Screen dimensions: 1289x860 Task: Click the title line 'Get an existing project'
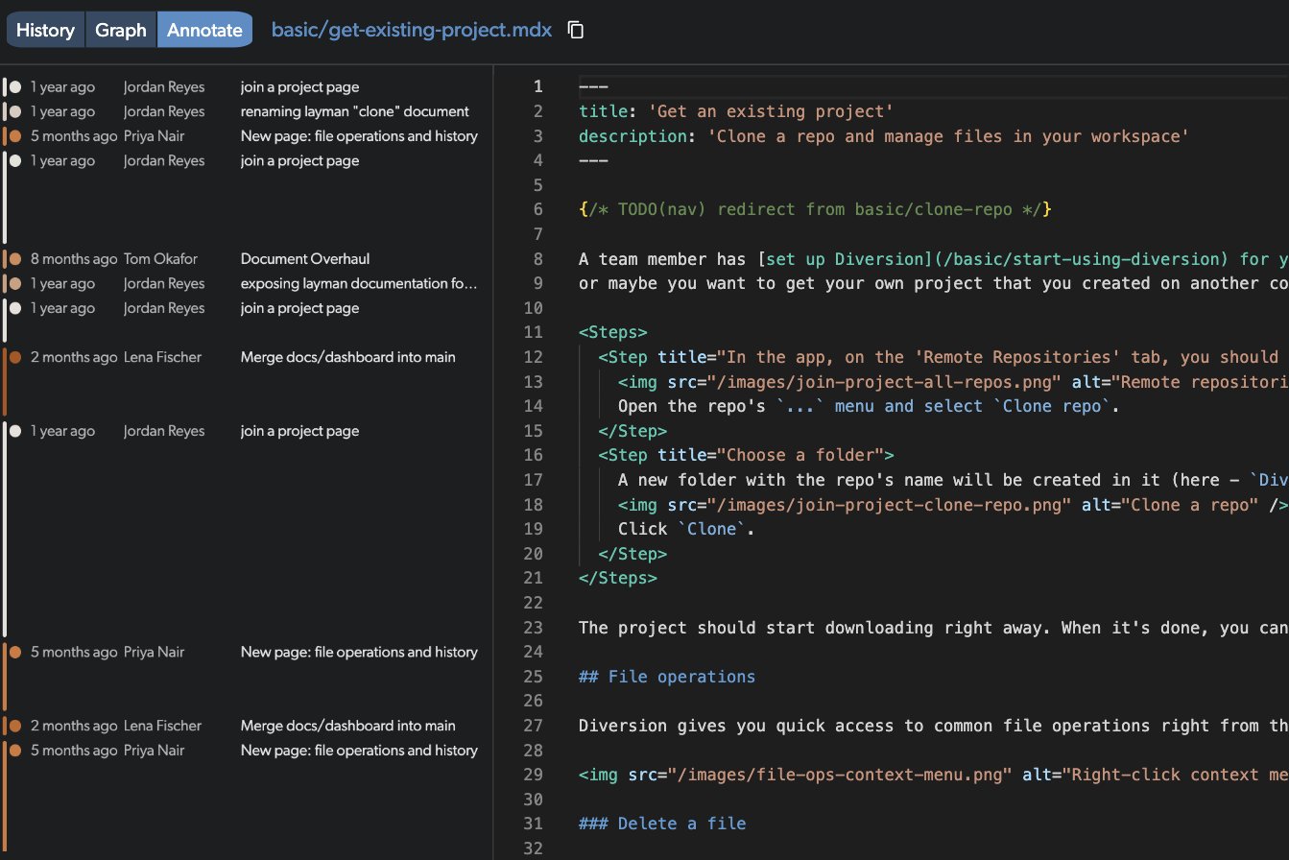point(736,111)
